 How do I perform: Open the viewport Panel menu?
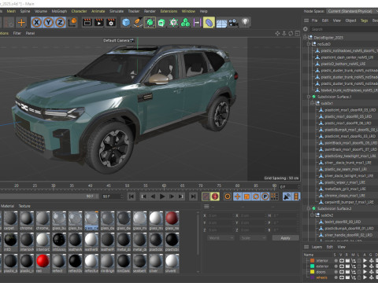[x=30, y=33]
